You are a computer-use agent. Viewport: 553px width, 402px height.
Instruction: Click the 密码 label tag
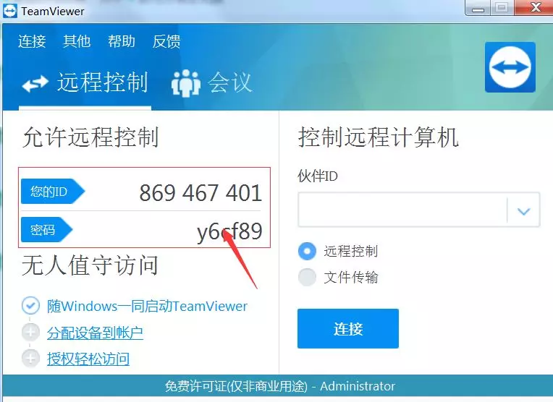click(x=46, y=230)
